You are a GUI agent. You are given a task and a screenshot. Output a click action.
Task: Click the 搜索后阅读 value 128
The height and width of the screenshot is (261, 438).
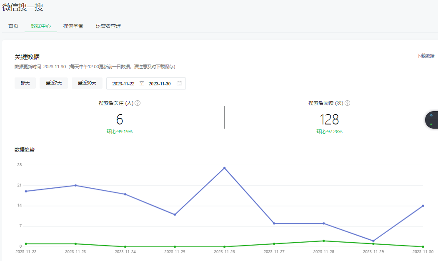[x=329, y=119]
